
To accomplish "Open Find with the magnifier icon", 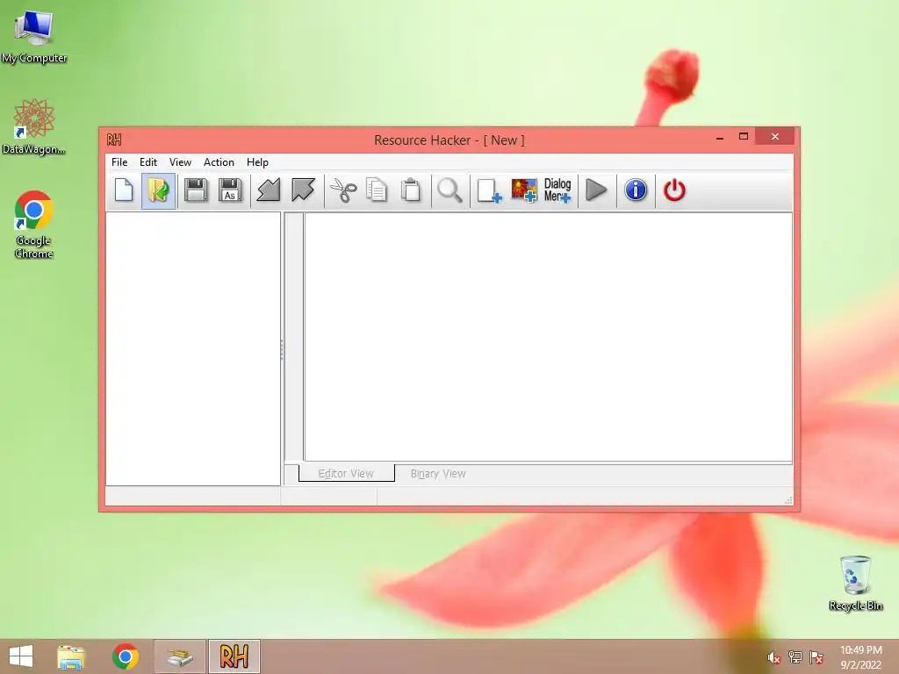I will pos(449,190).
